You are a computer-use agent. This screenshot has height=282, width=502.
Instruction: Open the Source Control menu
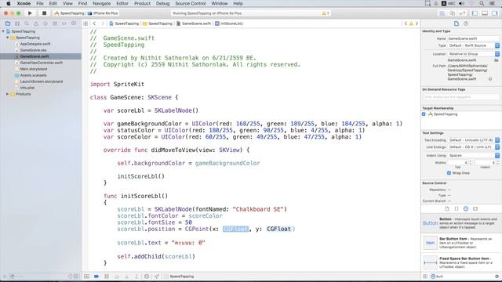click(x=191, y=3)
